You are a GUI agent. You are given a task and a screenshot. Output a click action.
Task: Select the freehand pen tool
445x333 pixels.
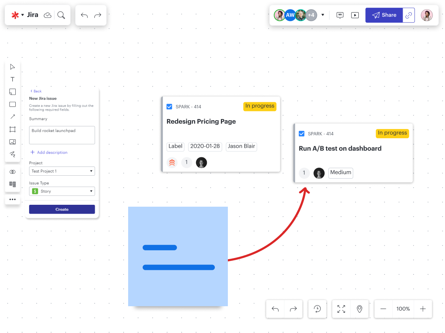click(12, 154)
